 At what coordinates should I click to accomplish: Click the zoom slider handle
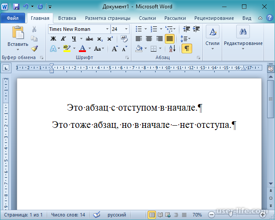(230, 214)
